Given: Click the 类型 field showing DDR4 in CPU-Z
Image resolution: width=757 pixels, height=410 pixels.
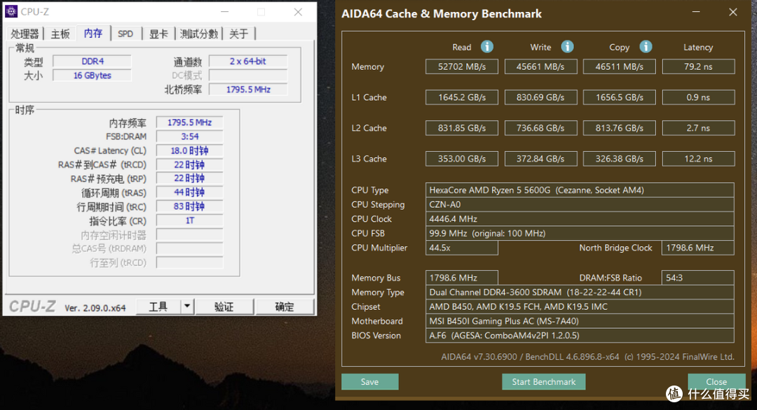Looking at the screenshot, I should pos(93,61).
